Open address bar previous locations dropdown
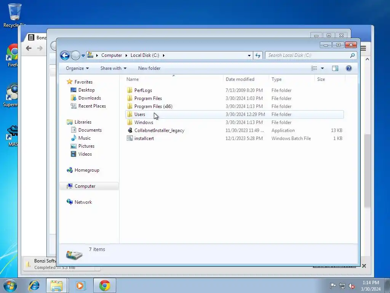Screen dimensions: 390x293 click(249, 55)
